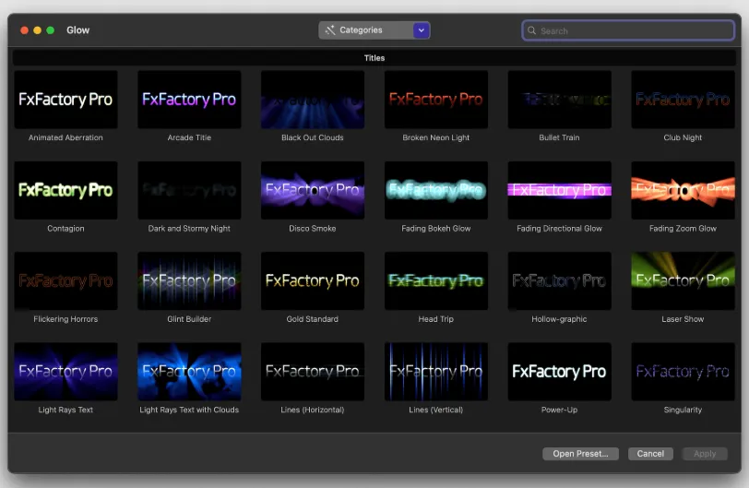Click the magic wand Categories icon
This screenshot has width=749, height=488.
(x=330, y=30)
